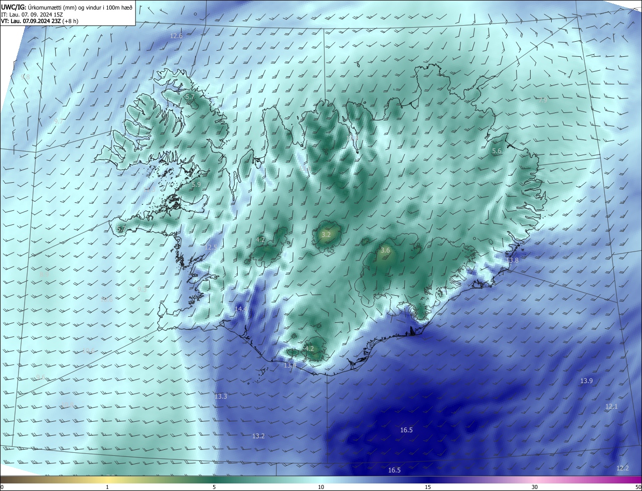The image size is (642, 491).
Task: Click the 12.1 value on the map
Action: 611,407
